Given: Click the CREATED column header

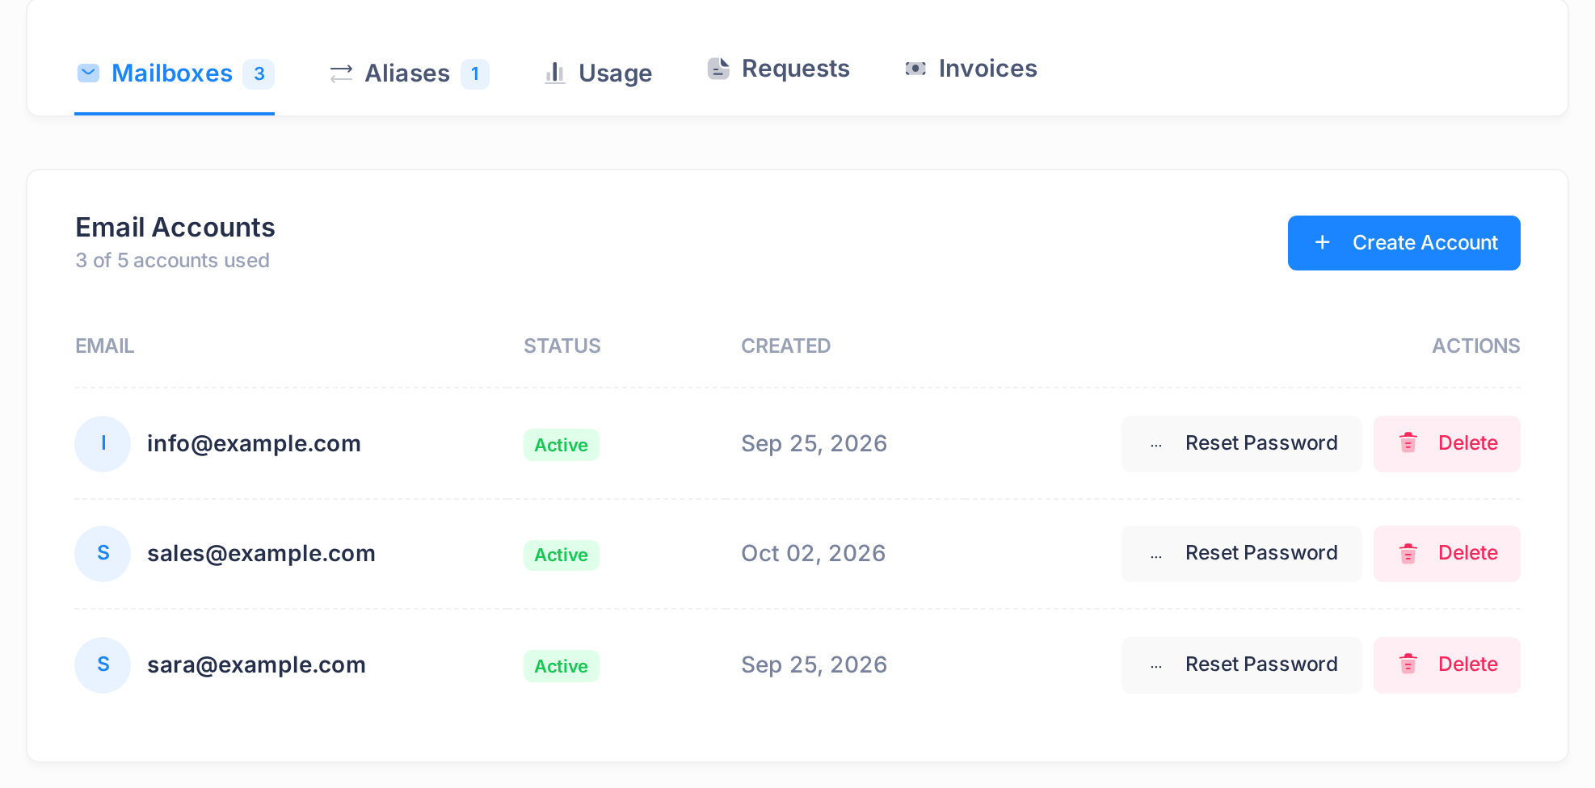Looking at the screenshot, I should [785, 346].
